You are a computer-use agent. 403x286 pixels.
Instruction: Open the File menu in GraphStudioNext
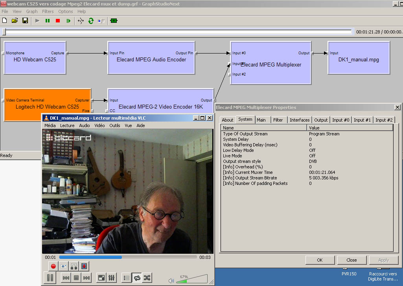point(5,11)
